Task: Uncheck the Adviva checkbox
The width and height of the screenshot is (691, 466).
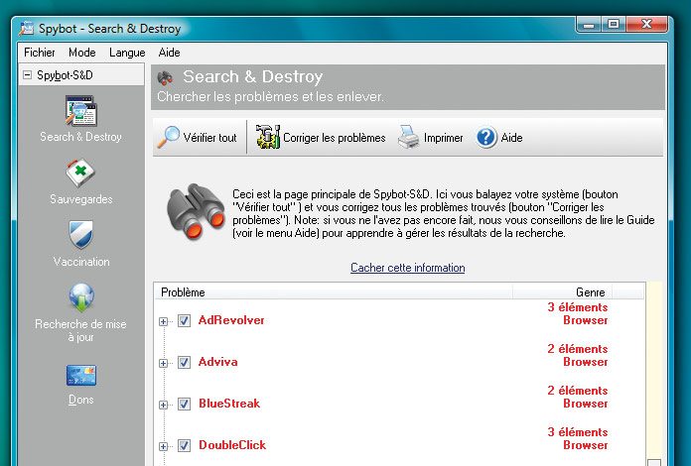Action: (x=184, y=362)
